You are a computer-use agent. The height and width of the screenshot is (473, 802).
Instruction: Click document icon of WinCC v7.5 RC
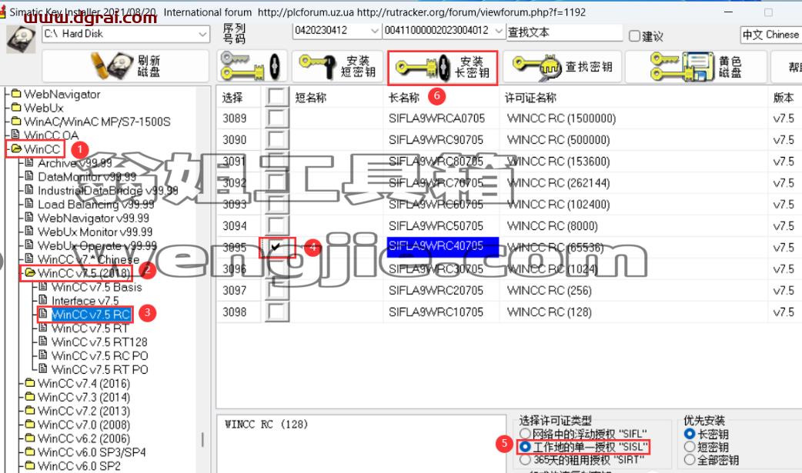43,314
